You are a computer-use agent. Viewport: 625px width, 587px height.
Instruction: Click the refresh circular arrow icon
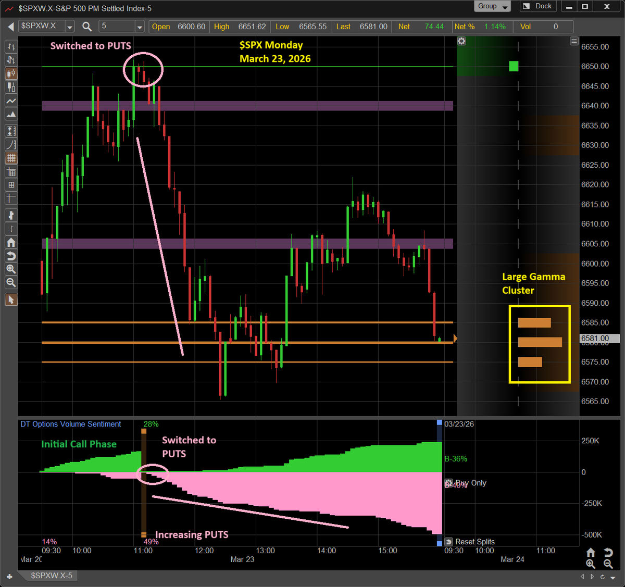click(x=602, y=577)
